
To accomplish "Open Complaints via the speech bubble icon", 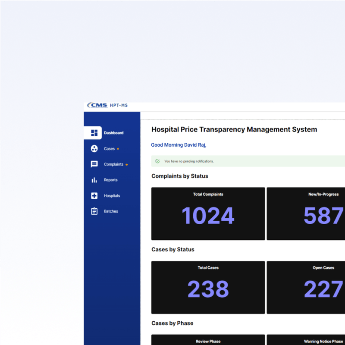I will pyautogui.click(x=94, y=164).
